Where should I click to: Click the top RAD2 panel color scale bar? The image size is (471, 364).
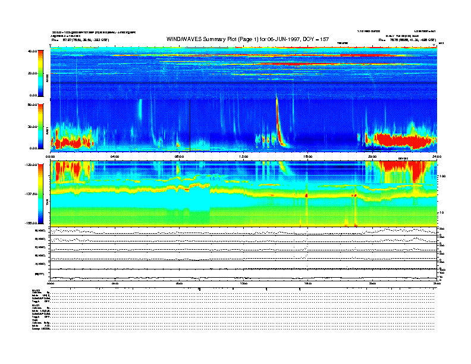click(41, 73)
